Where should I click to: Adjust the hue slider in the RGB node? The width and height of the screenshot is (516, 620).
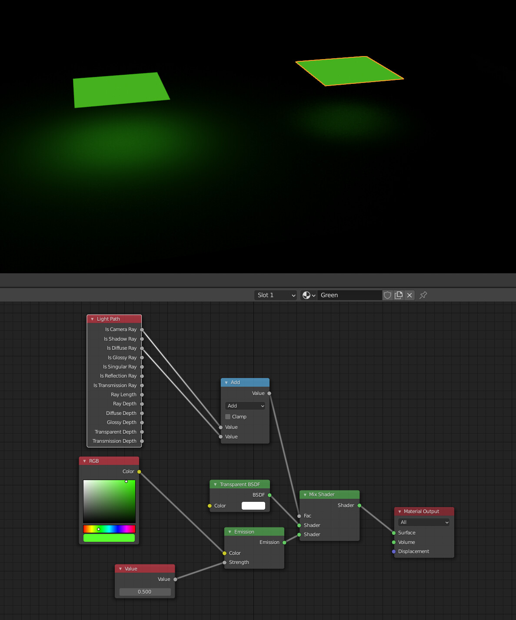pyautogui.click(x=109, y=529)
